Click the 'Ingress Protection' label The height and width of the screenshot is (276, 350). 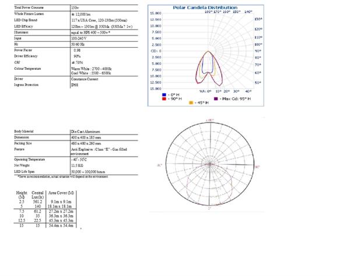(x=26, y=85)
